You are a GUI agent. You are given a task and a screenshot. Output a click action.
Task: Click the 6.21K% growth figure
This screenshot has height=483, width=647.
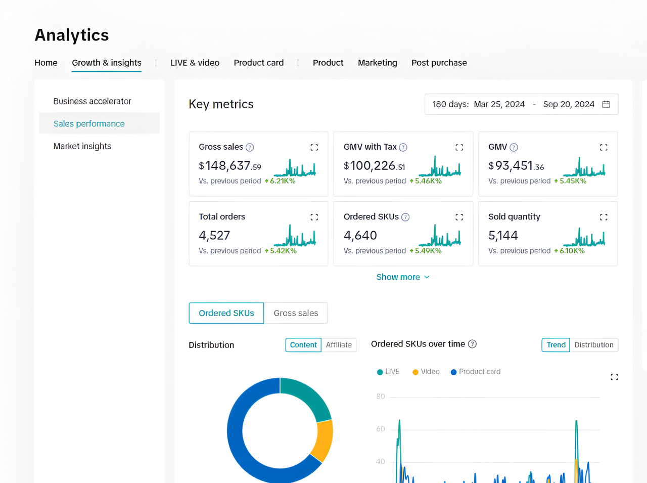pyautogui.click(x=280, y=181)
